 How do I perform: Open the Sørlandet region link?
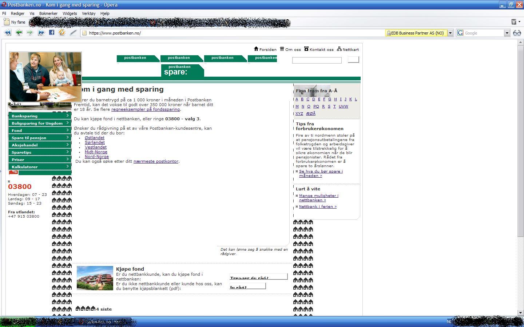[95, 142]
